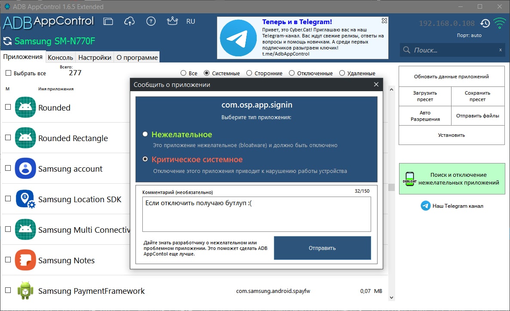Click into the Комментарий text box
This screenshot has height=311, width=510.
[x=257, y=214]
